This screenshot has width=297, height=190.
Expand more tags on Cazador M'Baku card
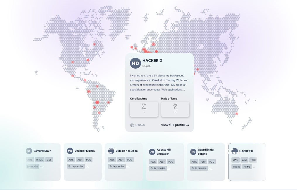click(x=87, y=167)
